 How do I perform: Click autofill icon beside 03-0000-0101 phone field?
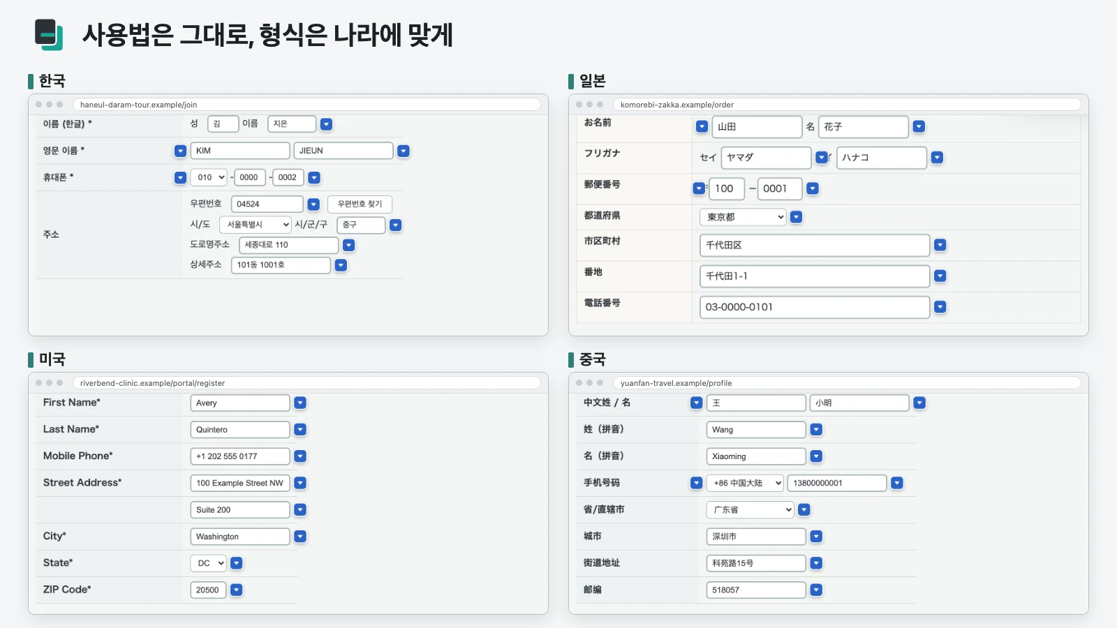(940, 307)
